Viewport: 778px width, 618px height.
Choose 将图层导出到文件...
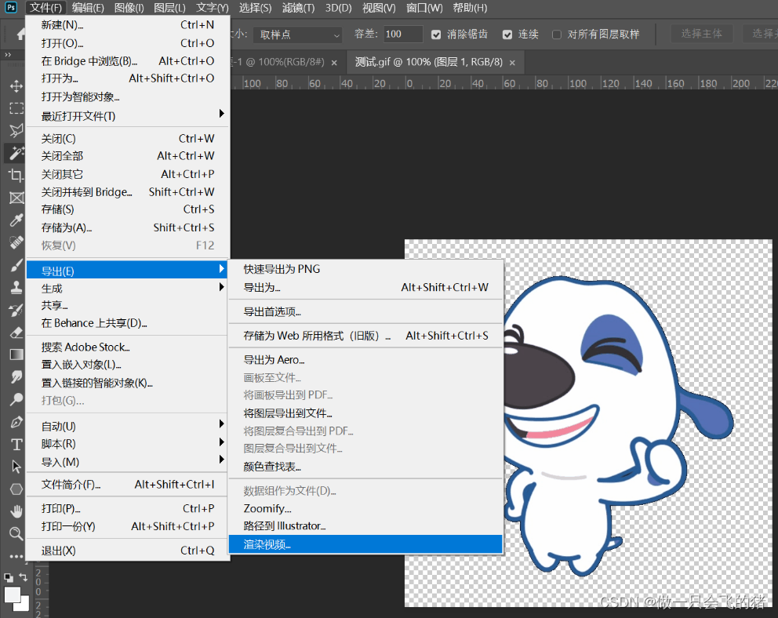coord(365,413)
